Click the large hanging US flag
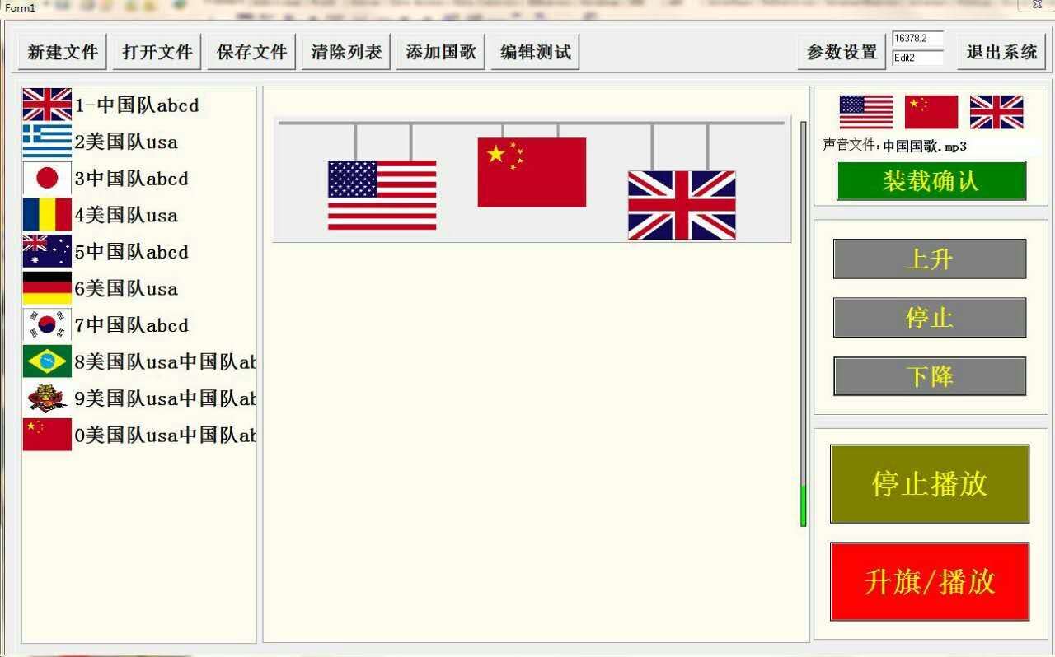Image resolution: width=1055 pixels, height=657 pixels. [x=382, y=195]
